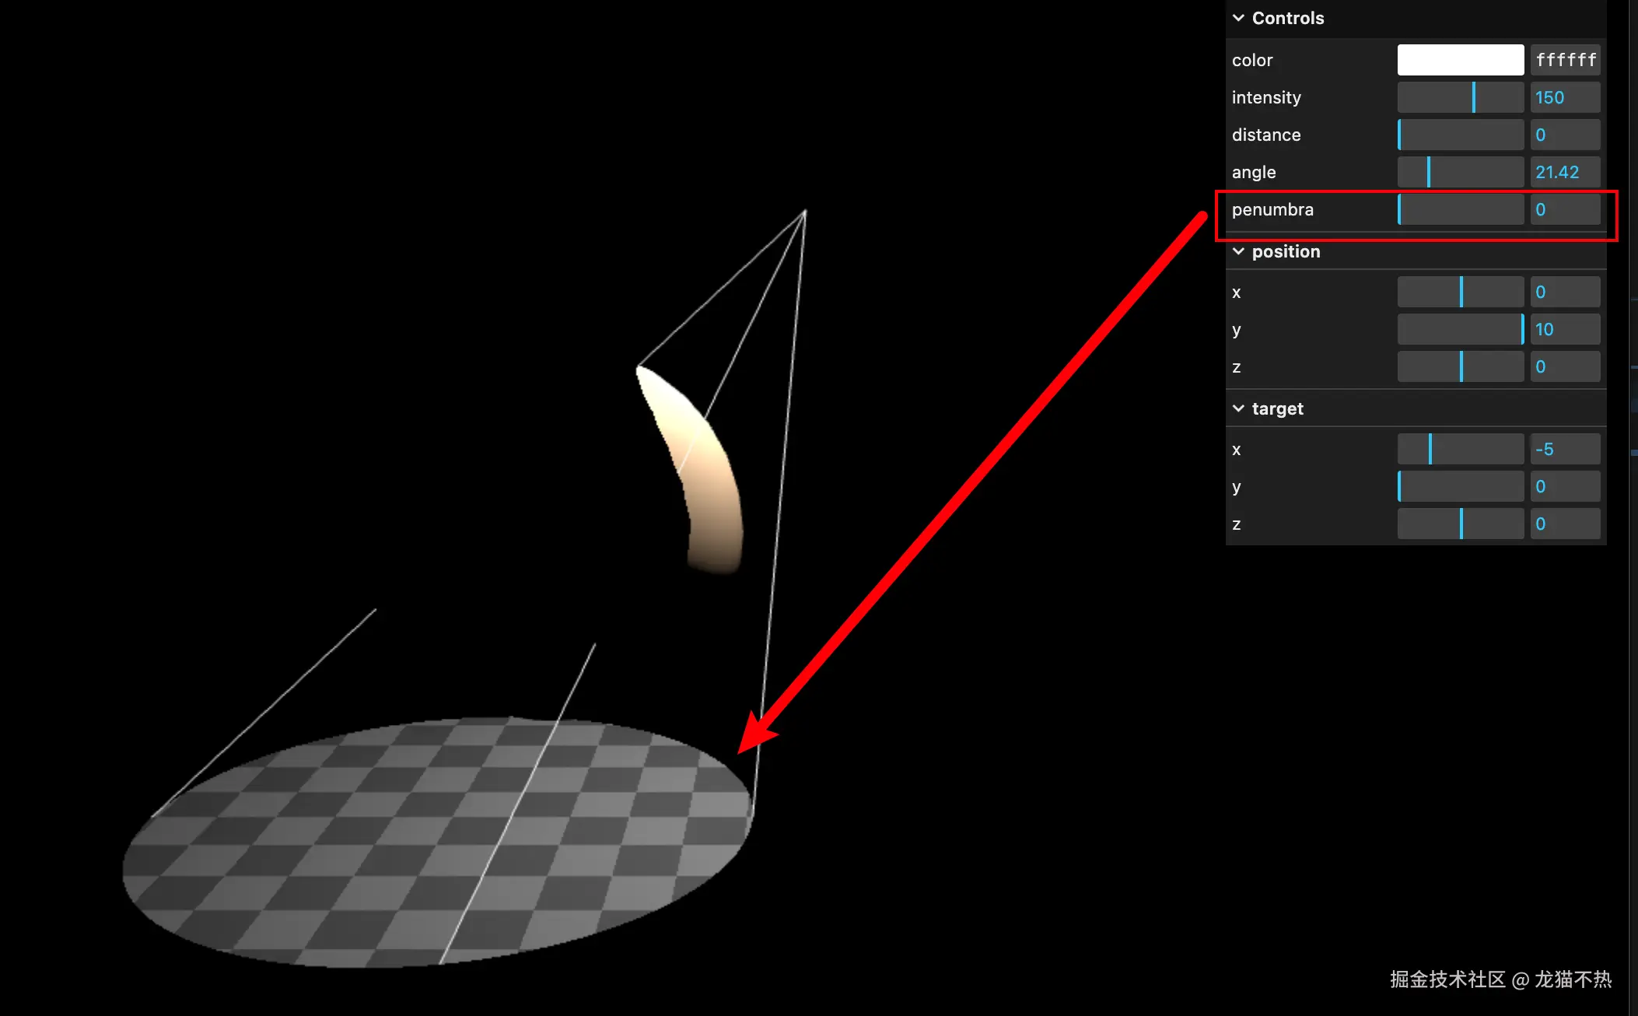Viewport: 1638px width, 1016px height.
Task: Click the position y value field 10
Action: 1565,329
